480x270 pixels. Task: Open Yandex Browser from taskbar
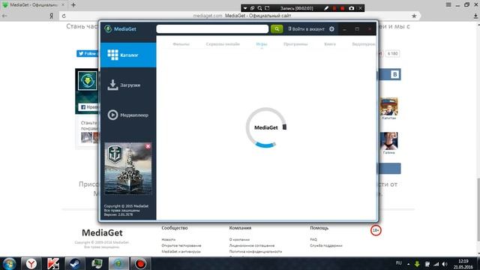pyautogui.click(x=31, y=263)
